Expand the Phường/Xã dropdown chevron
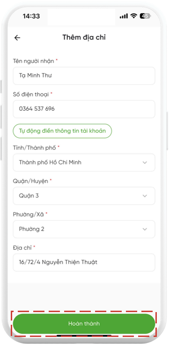 coord(145,229)
